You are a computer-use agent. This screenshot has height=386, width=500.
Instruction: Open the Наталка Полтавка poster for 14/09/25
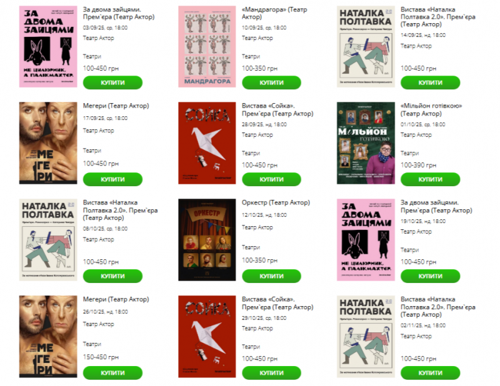pyautogui.click(x=366, y=47)
